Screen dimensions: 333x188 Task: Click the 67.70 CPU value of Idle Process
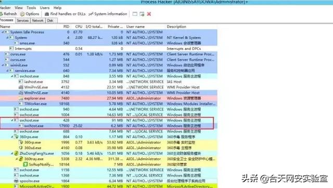click(78, 32)
